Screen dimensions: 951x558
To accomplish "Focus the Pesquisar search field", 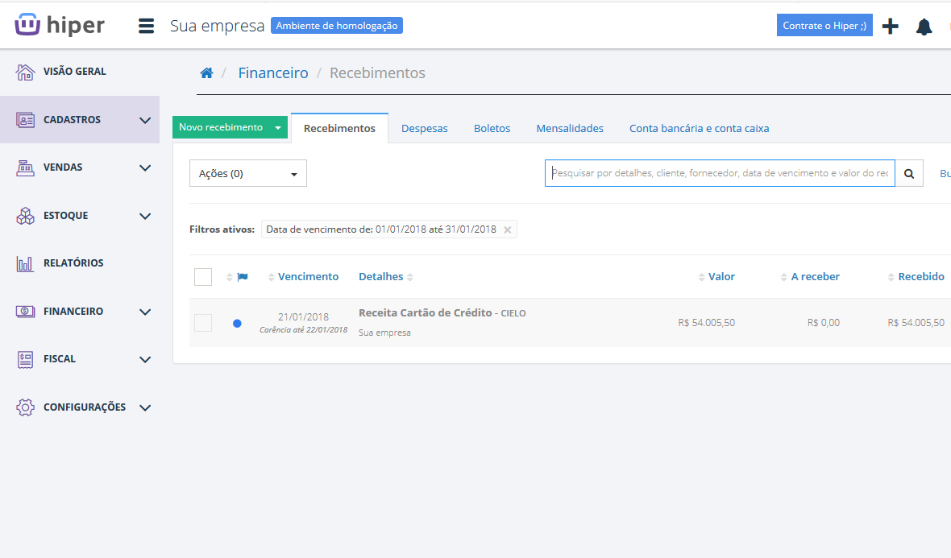I will point(720,173).
